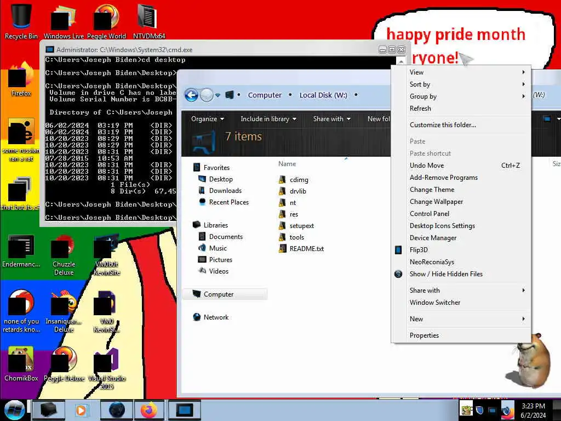This screenshot has width=561, height=421.
Task: Click the Firefox taskbar button
Action: pos(149,410)
